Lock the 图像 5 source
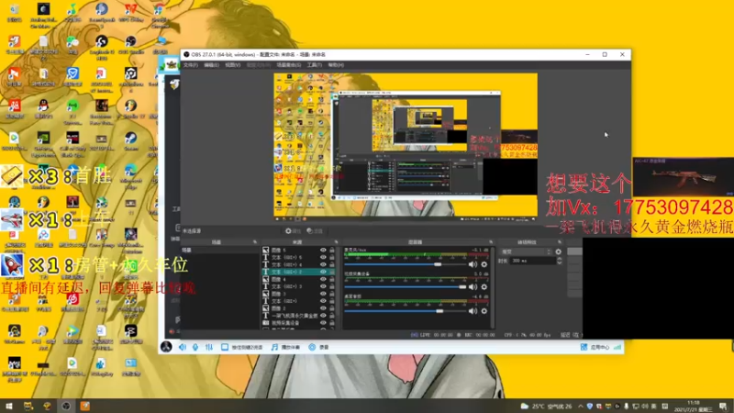 332,250
